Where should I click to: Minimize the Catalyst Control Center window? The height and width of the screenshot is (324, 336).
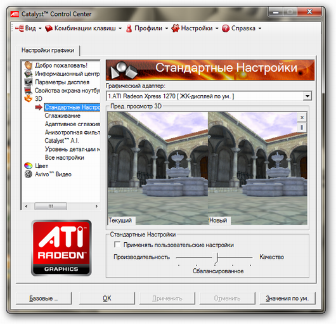point(276,12)
